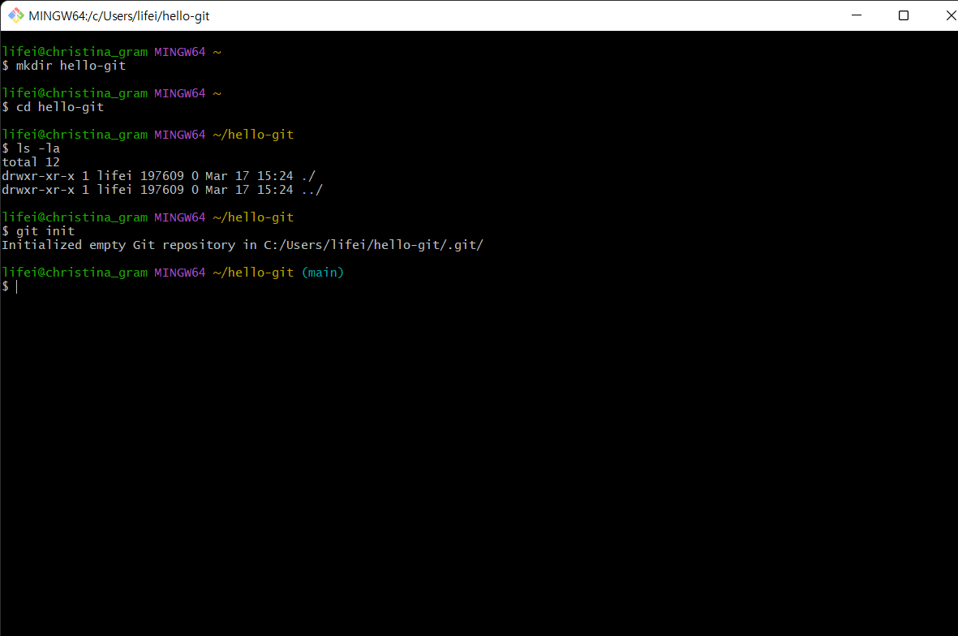958x636 pixels.
Task: Click the 'git init' command line
Action: pyautogui.click(x=38, y=231)
